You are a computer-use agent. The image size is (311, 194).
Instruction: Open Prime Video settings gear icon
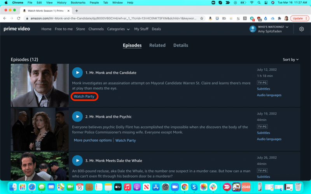[301, 29]
